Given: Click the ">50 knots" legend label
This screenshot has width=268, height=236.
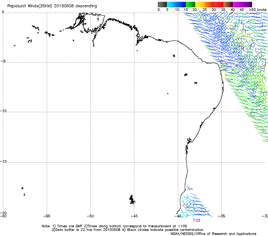Looking at the screenshot, I should [257, 9].
